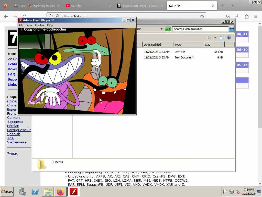Switch to the GIMP browser tab
This screenshot has height=197, width=262.
pos(37,6)
